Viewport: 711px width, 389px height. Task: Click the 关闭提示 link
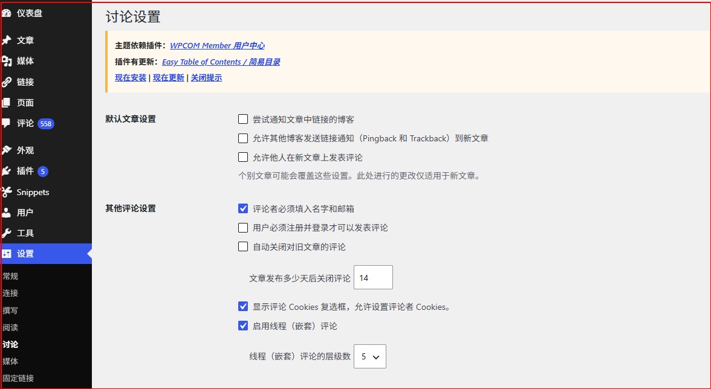coord(206,77)
